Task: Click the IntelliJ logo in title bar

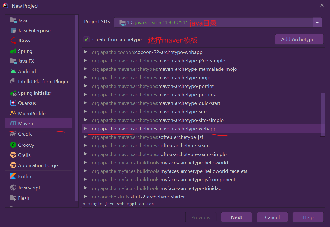Action: (x=6, y=5)
